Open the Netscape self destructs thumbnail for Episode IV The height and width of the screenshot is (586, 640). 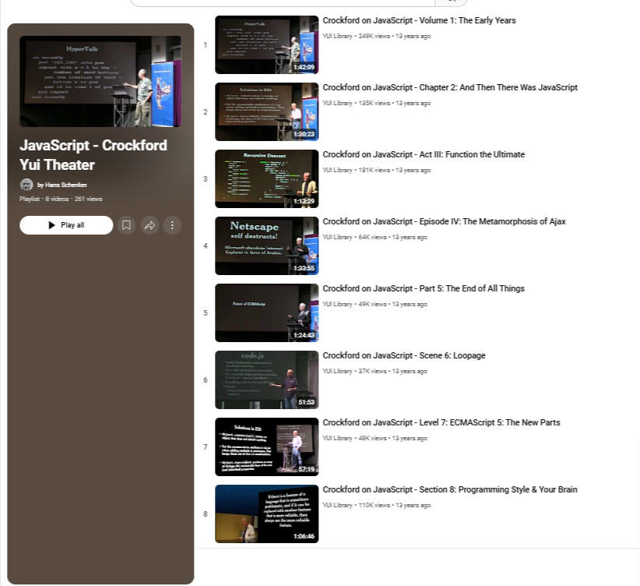coord(267,246)
